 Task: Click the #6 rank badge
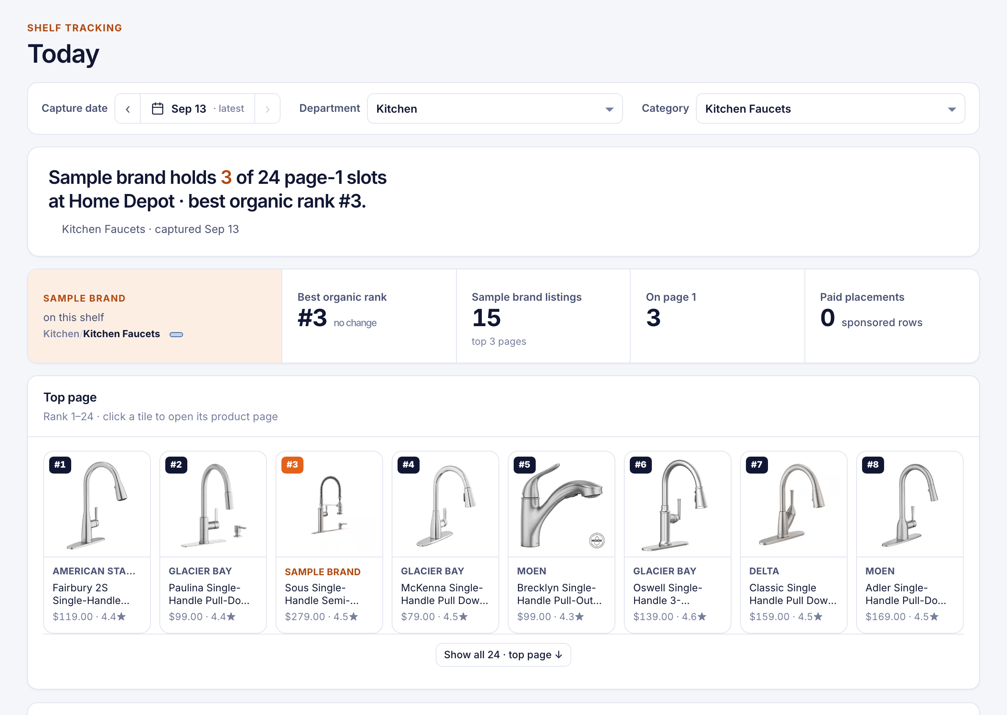click(640, 465)
